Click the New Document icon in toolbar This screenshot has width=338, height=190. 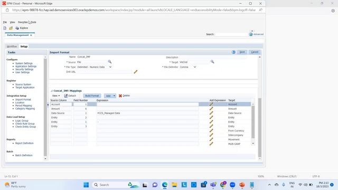click(x=5, y=28)
